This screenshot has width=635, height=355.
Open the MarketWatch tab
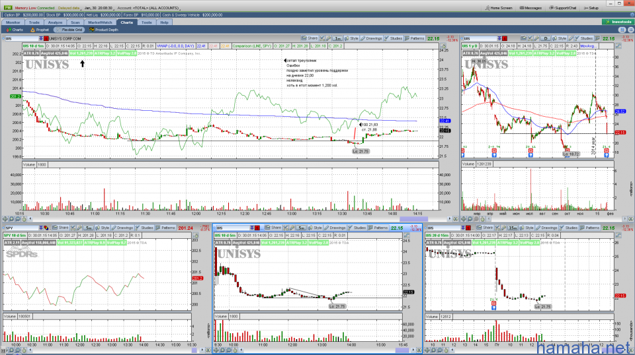point(100,22)
